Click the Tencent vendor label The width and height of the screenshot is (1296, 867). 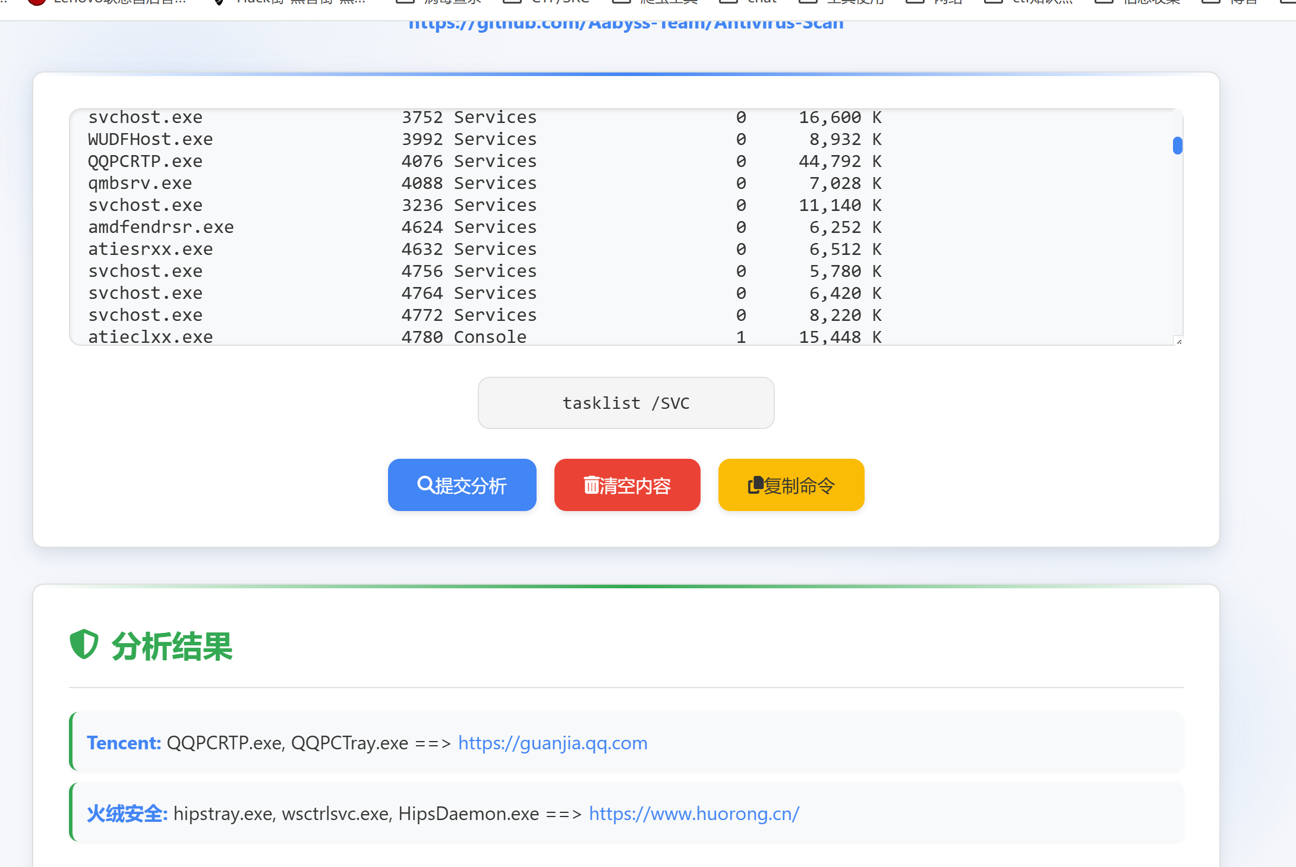(124, 743)
